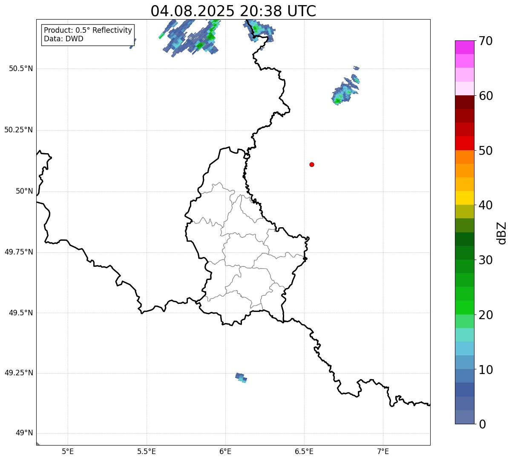
Task: Pick the orange swatch just below 50 dBZ
Action: coord(467,157)
